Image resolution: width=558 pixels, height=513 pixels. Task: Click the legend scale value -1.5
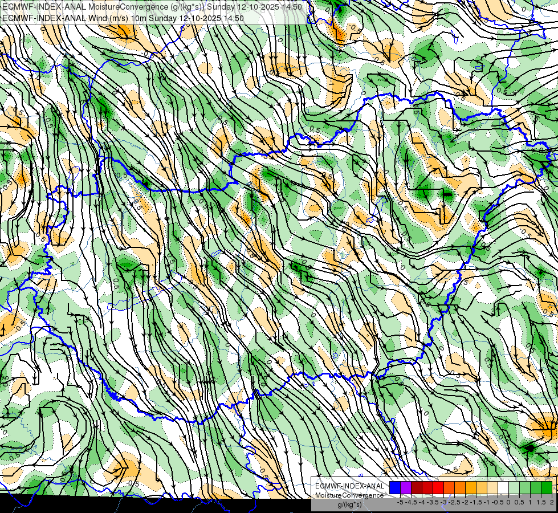point(476,502)
